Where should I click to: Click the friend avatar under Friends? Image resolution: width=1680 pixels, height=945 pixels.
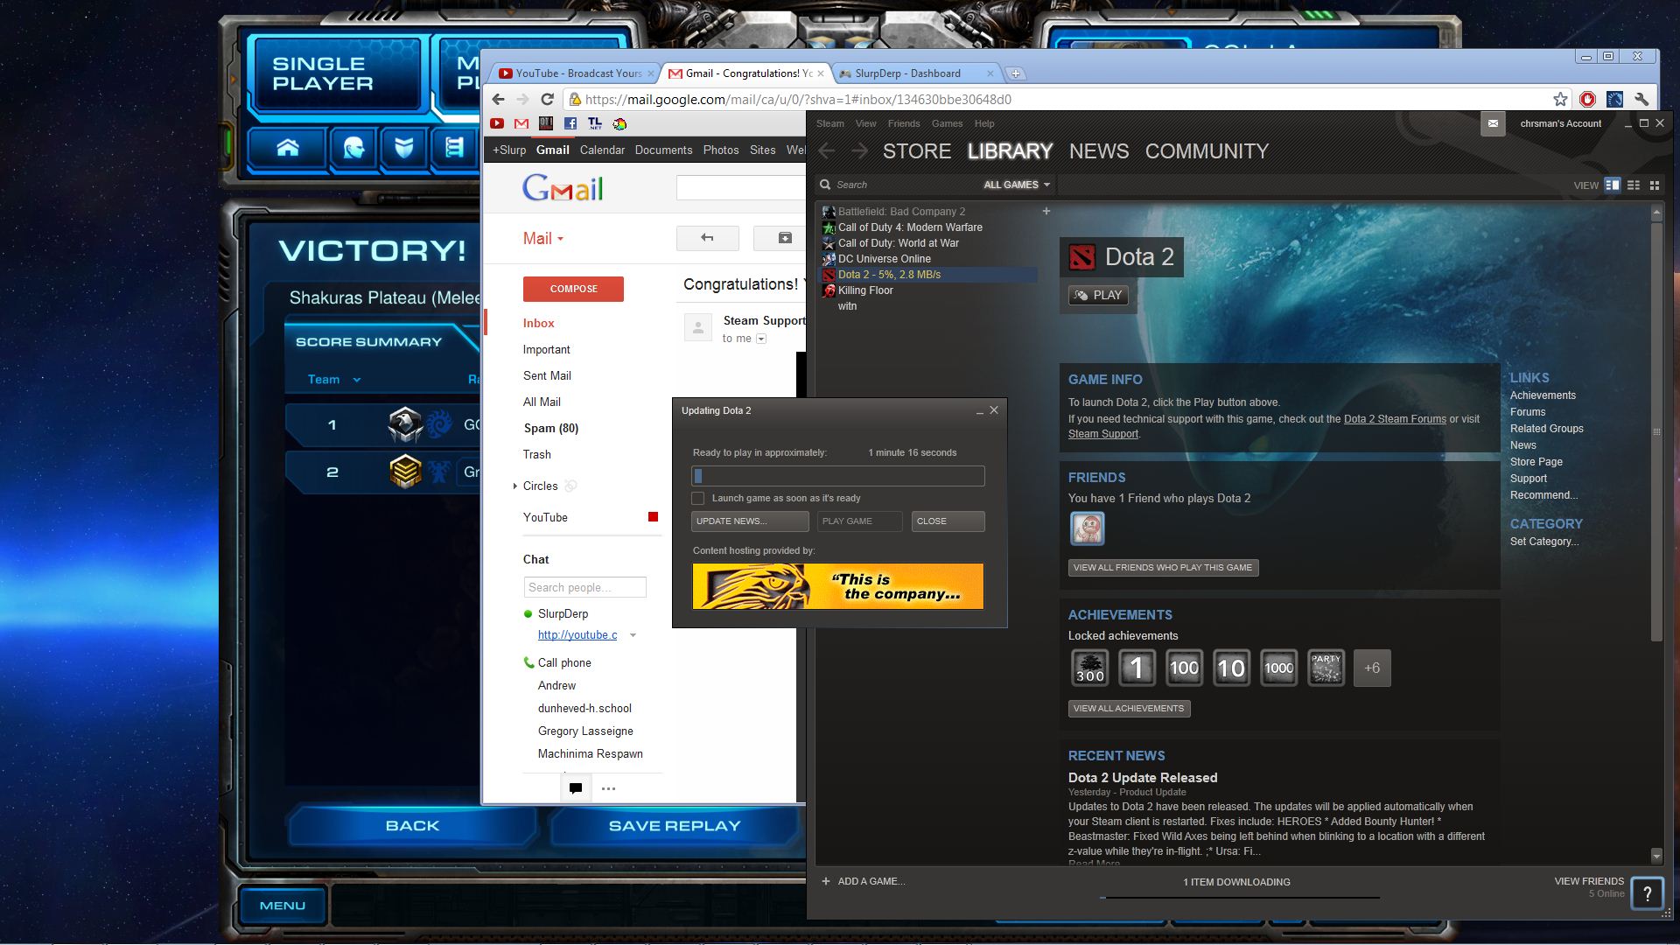(1087, 528)
